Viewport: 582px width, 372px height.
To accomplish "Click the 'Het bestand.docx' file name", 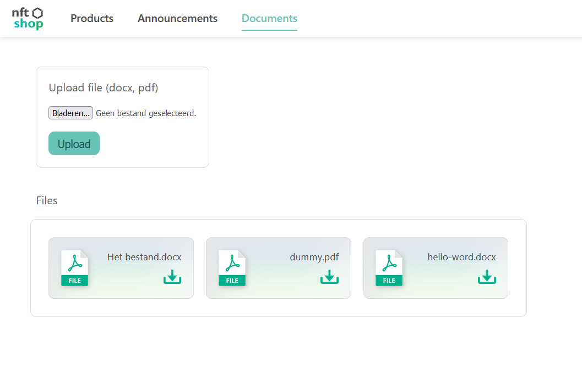I will [x=144, y=257].
